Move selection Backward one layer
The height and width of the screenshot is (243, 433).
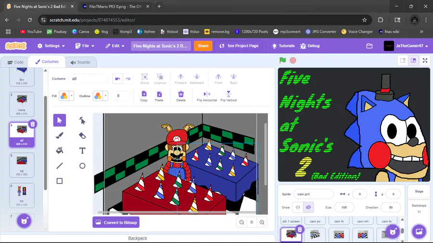tap(197, 79)
